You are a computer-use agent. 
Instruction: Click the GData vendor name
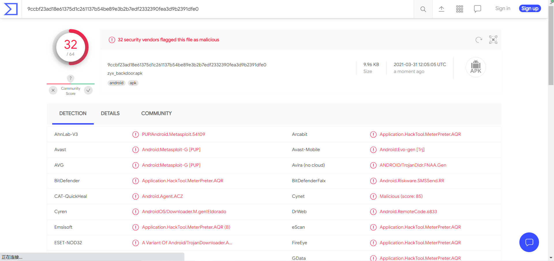coord(299,258)
